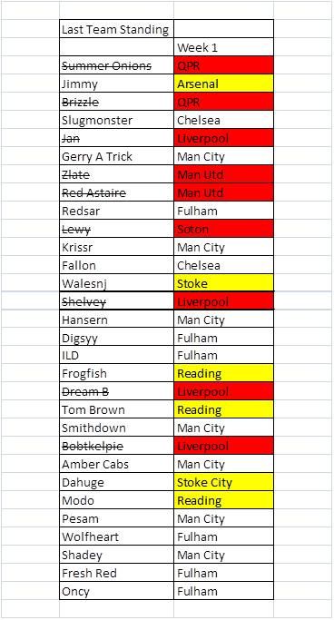Select the yellow Stoke City cell
334x620 pixels.
[x=223, y=482]
